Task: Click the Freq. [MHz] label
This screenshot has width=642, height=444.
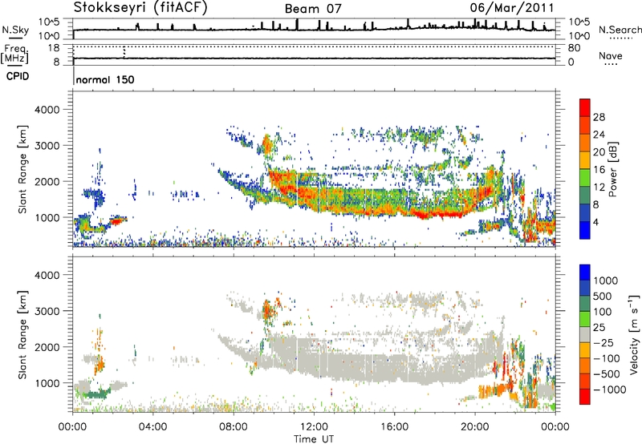Action: pyautogui.click(x=14, y=54)
